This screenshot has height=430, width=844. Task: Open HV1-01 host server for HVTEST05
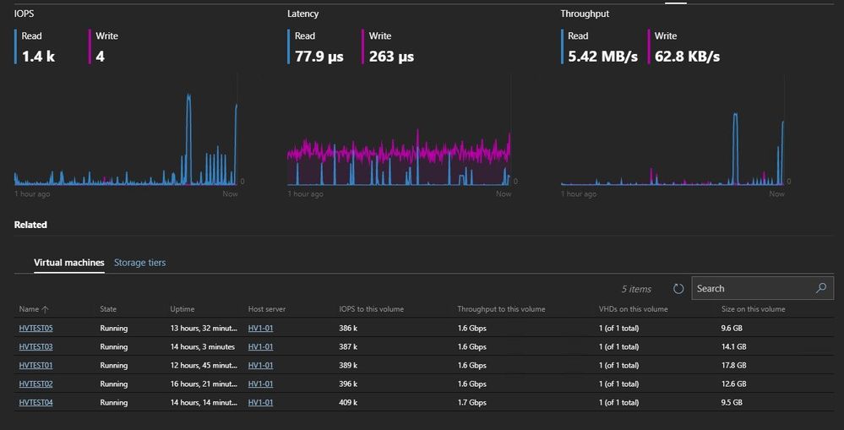point(260,329)
